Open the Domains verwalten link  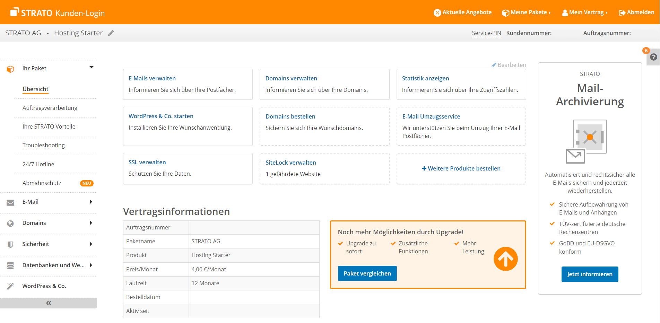click(x=291, y=78)
